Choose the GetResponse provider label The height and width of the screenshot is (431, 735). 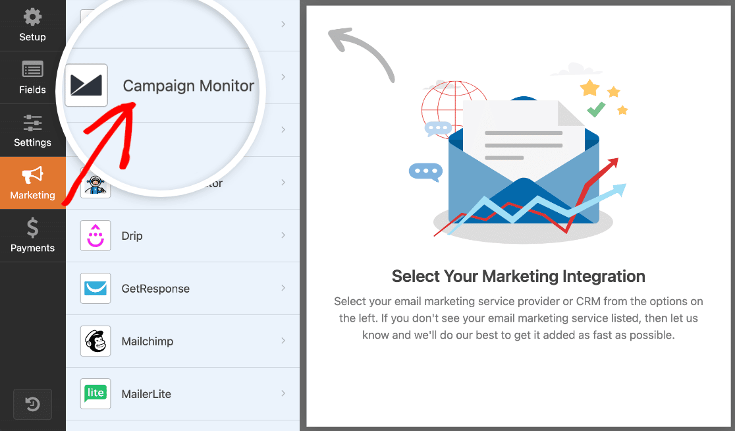point(155,289)
